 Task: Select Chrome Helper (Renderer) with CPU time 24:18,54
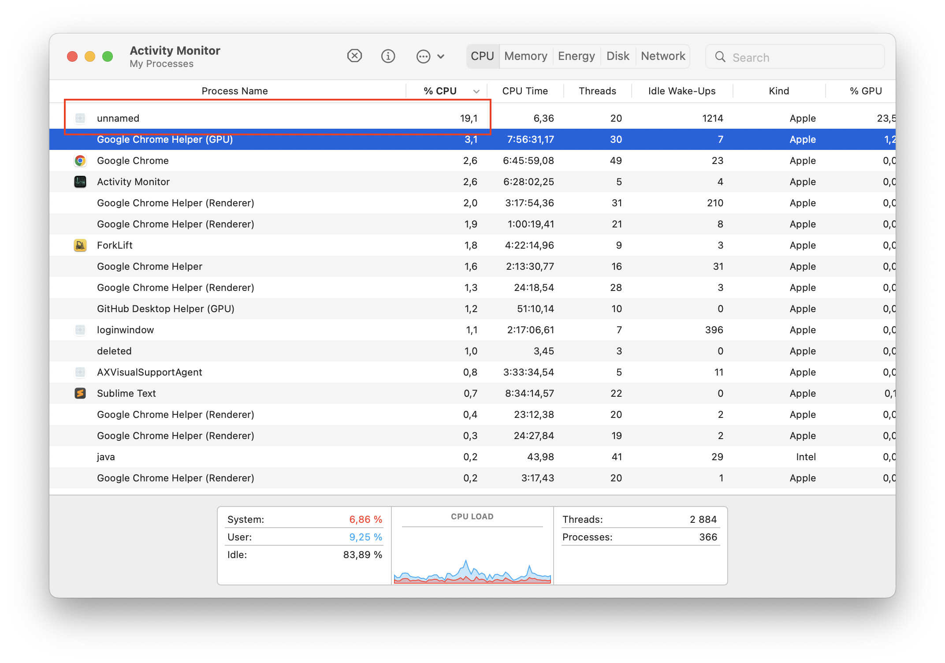click(x=472, y=287)
